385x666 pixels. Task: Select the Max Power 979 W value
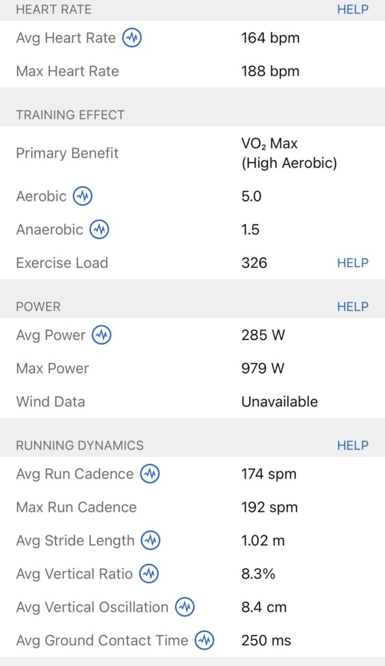point(263,368)
